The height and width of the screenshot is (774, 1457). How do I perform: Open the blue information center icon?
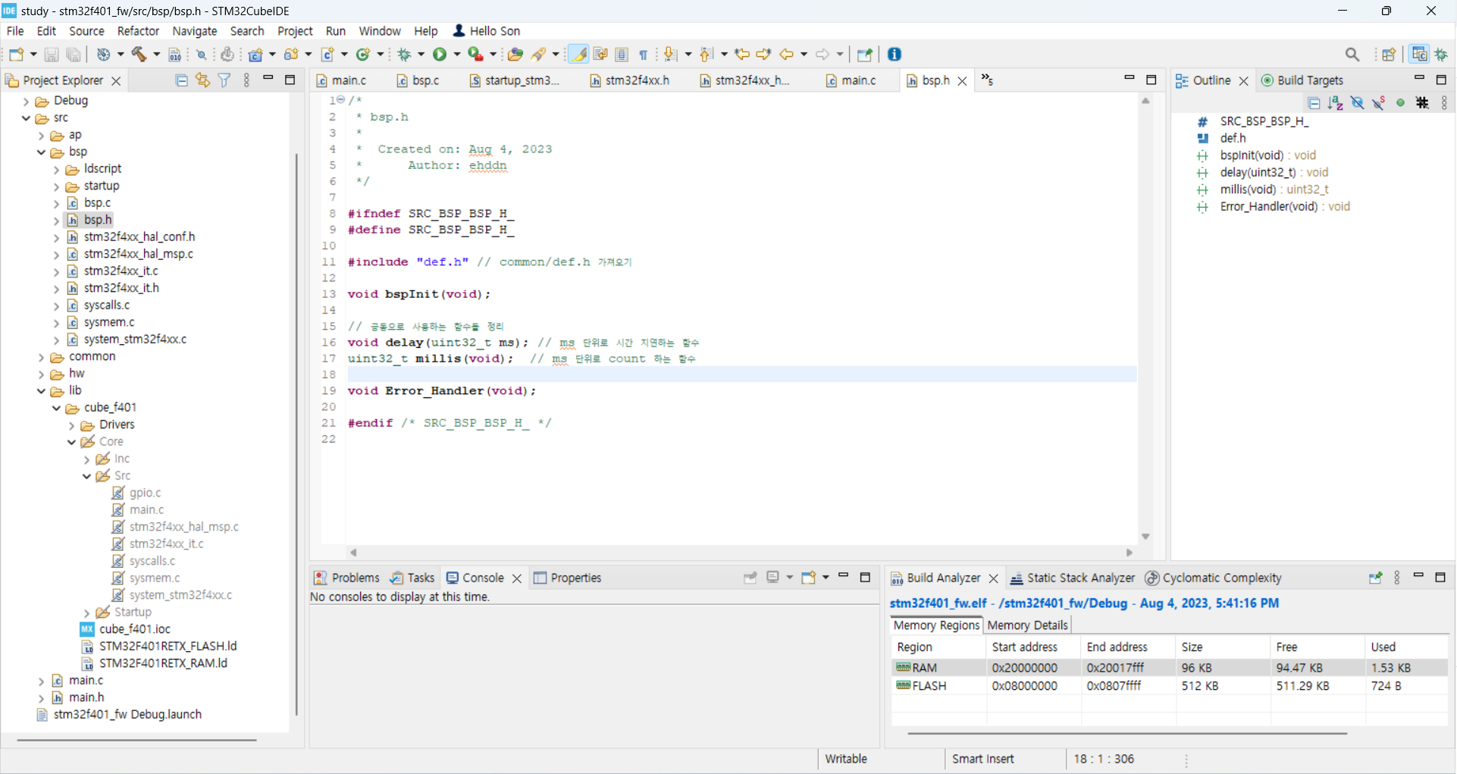pyautogui.click(x=895, y=54)
